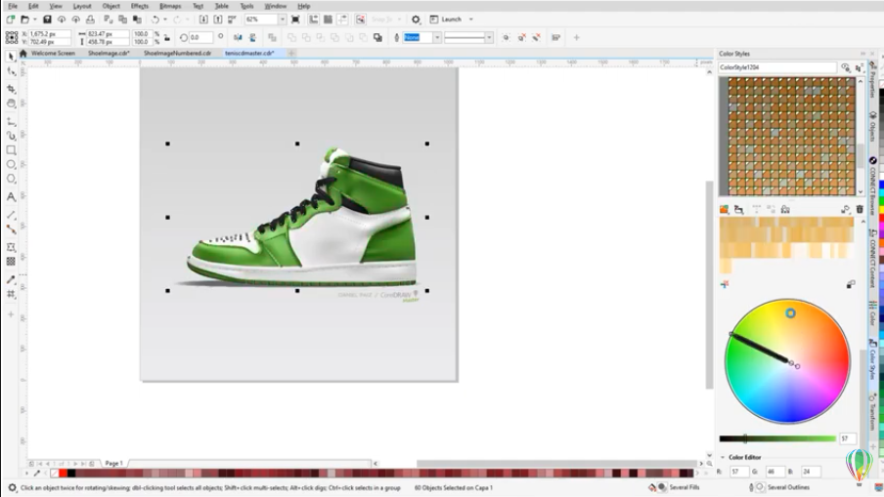Select the Shape tool
Viewport: 884px width, 497px height.
[11, 72]
